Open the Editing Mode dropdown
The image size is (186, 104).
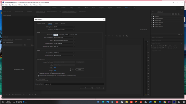click(x=64, y=27)
